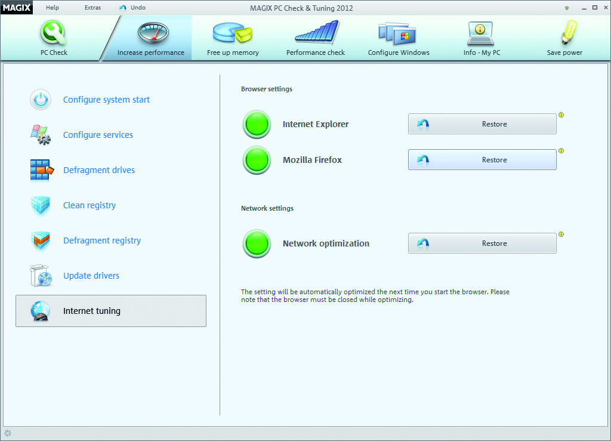Viewport: 611px width, 441px height.
Task: Click the MAGIX logo
Action: coord(17,7)
